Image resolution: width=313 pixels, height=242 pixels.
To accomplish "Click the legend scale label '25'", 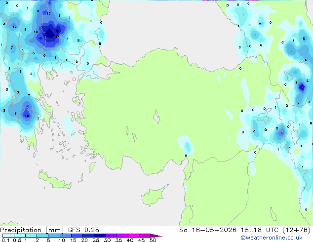I will point(96,240).
